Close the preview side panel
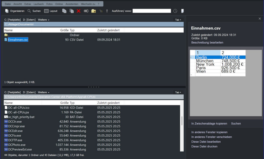Screen dimensions: 264x159 click(x=260, y=19)
